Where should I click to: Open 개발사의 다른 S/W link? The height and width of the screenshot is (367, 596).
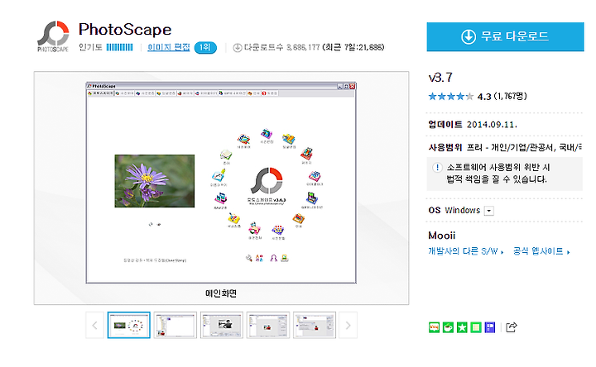465,251
